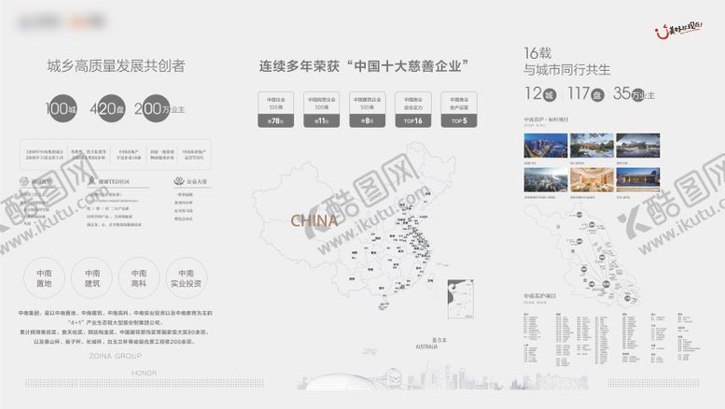Click the 墨尔本 label near Australia
Image resolution: width=725 pixels, height=409 pixels.
point(439,340)
